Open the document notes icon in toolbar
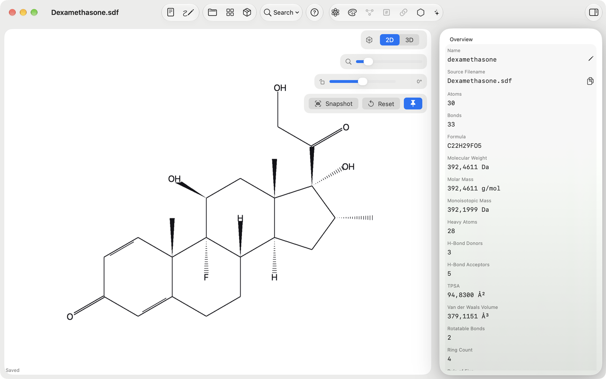 [171, 12]
